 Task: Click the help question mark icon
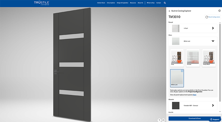[x=159, y=120]
